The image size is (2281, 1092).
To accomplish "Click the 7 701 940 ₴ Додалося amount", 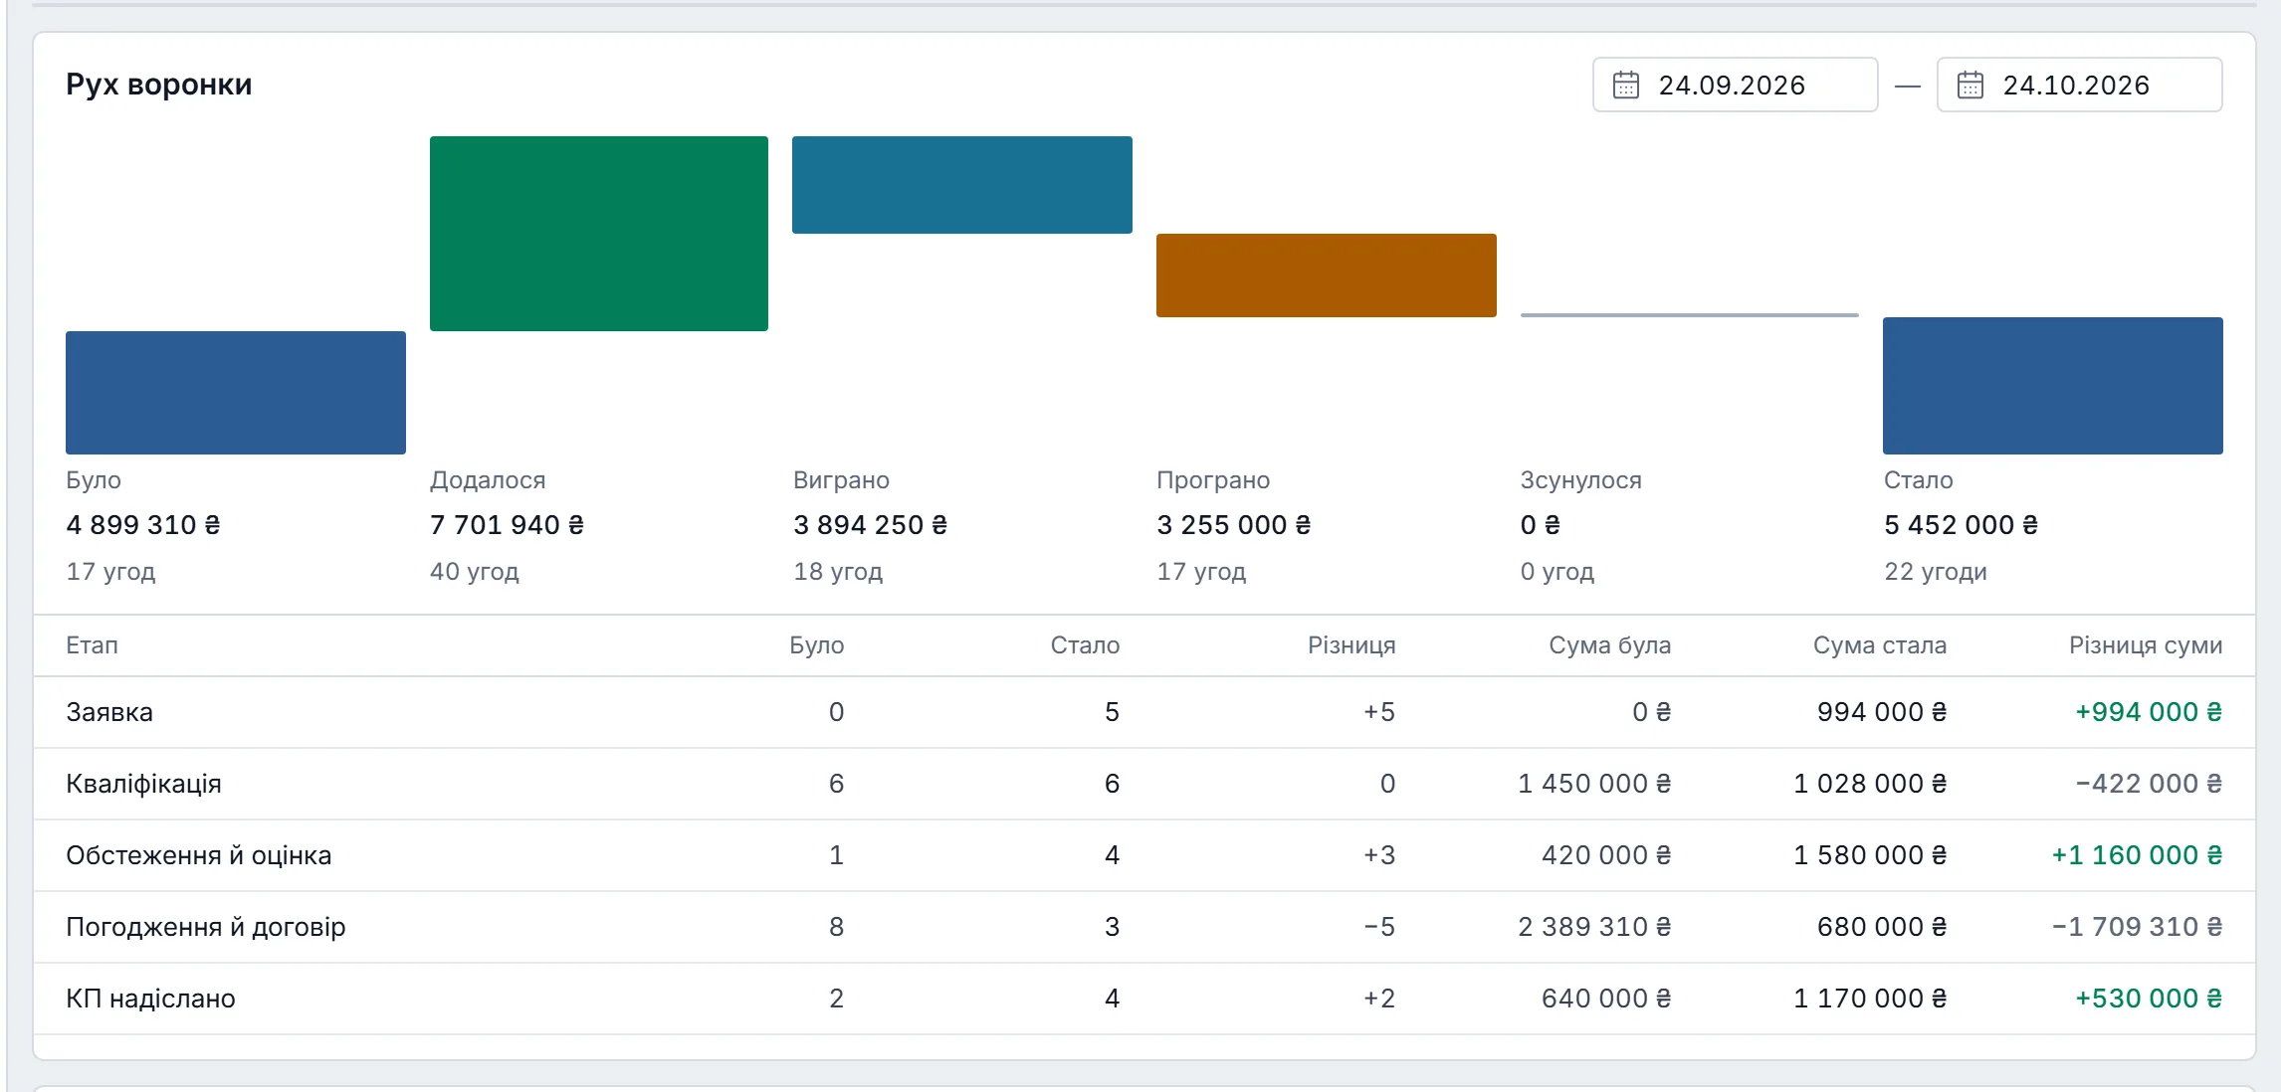I will coord(507,525).
